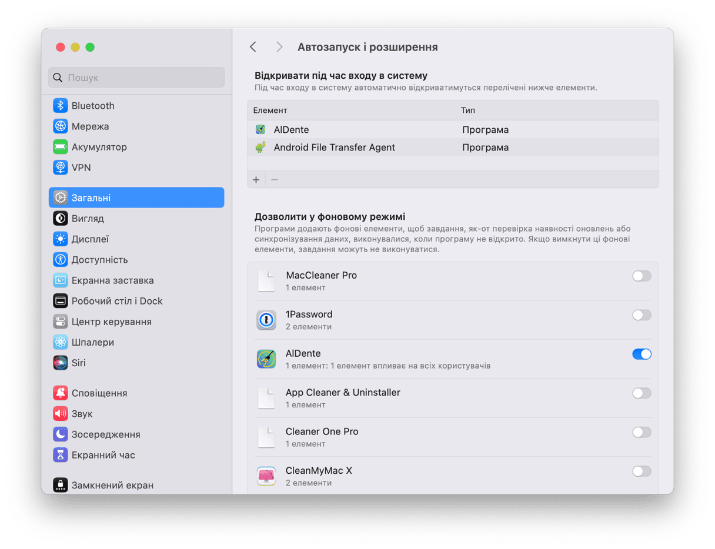Click the Сповіщення bell icon
This screenshot has height=549, width=715.
[61, 393]
